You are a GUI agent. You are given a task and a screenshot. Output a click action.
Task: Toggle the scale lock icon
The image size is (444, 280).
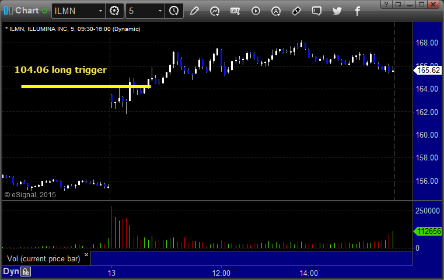pyautogui.click(x=26, y=272)
